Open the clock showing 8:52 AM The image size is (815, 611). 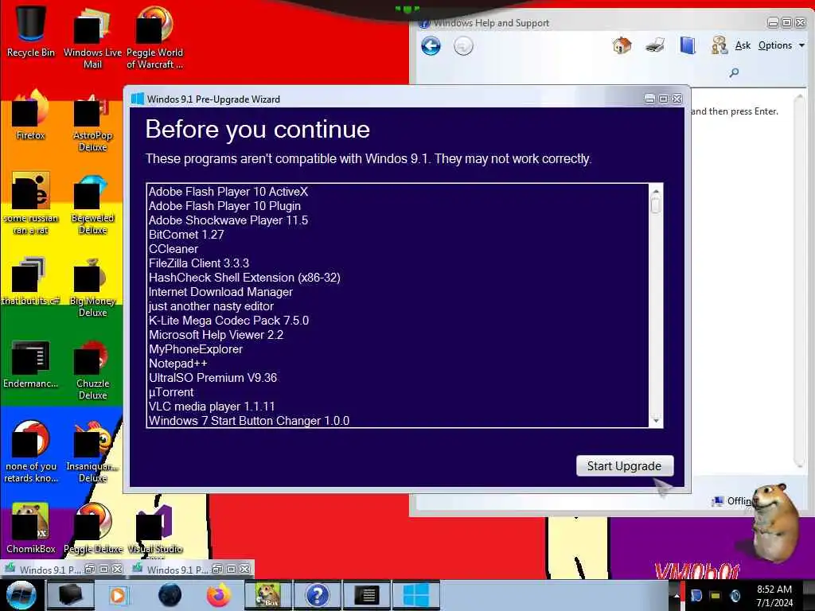point(774,596)
